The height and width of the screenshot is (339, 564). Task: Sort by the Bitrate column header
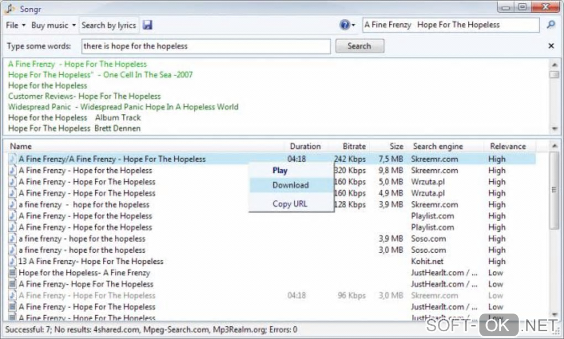(x=354, y=146)
